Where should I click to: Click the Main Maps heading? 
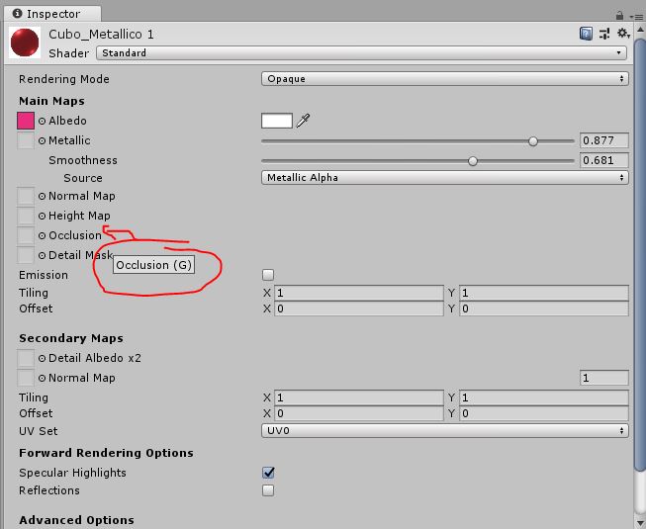(x=51, y=101)
